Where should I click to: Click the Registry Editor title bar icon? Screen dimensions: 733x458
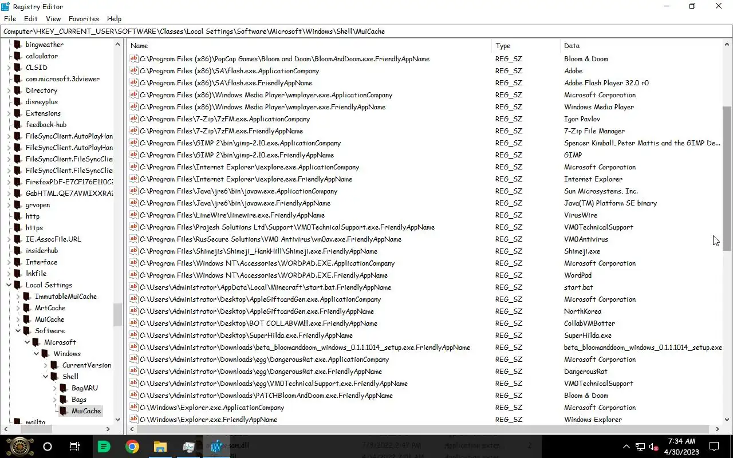click(x=6, y=6)
